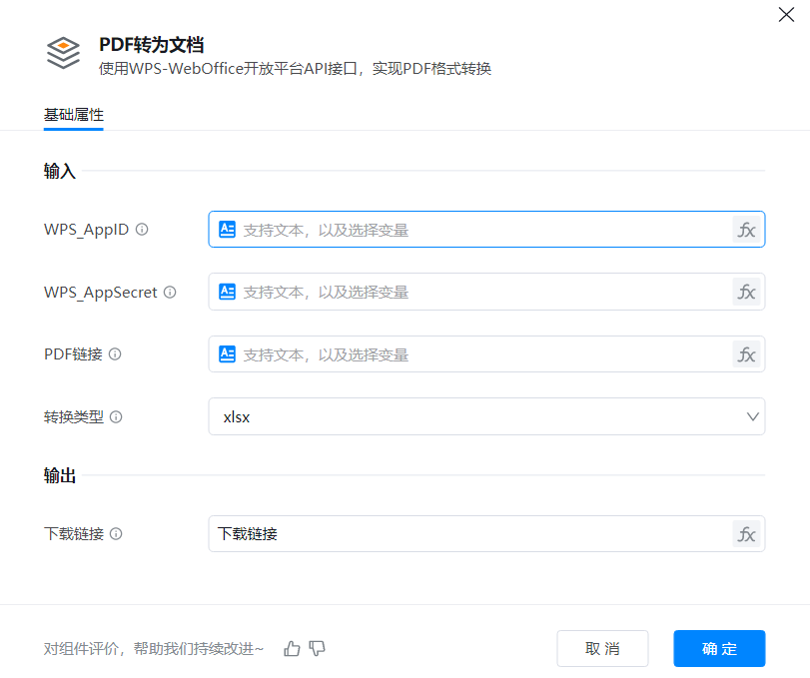The image size is (810, 678).
Task: Click info icon next to WPS_AppSecret
Action: 170,293
